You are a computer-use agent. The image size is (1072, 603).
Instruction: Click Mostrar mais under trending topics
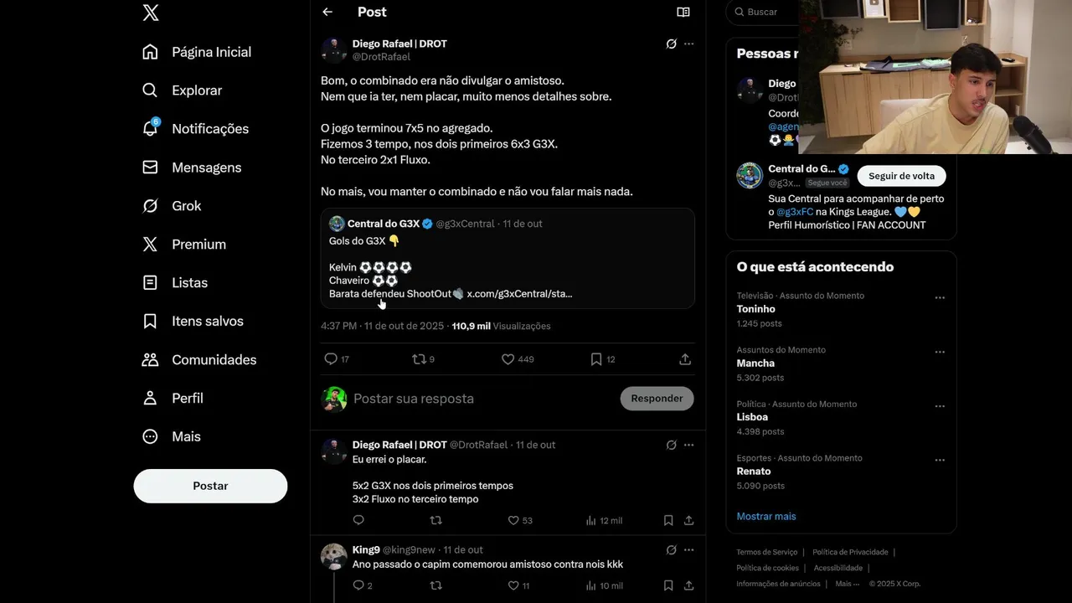(x=766, y=517)
